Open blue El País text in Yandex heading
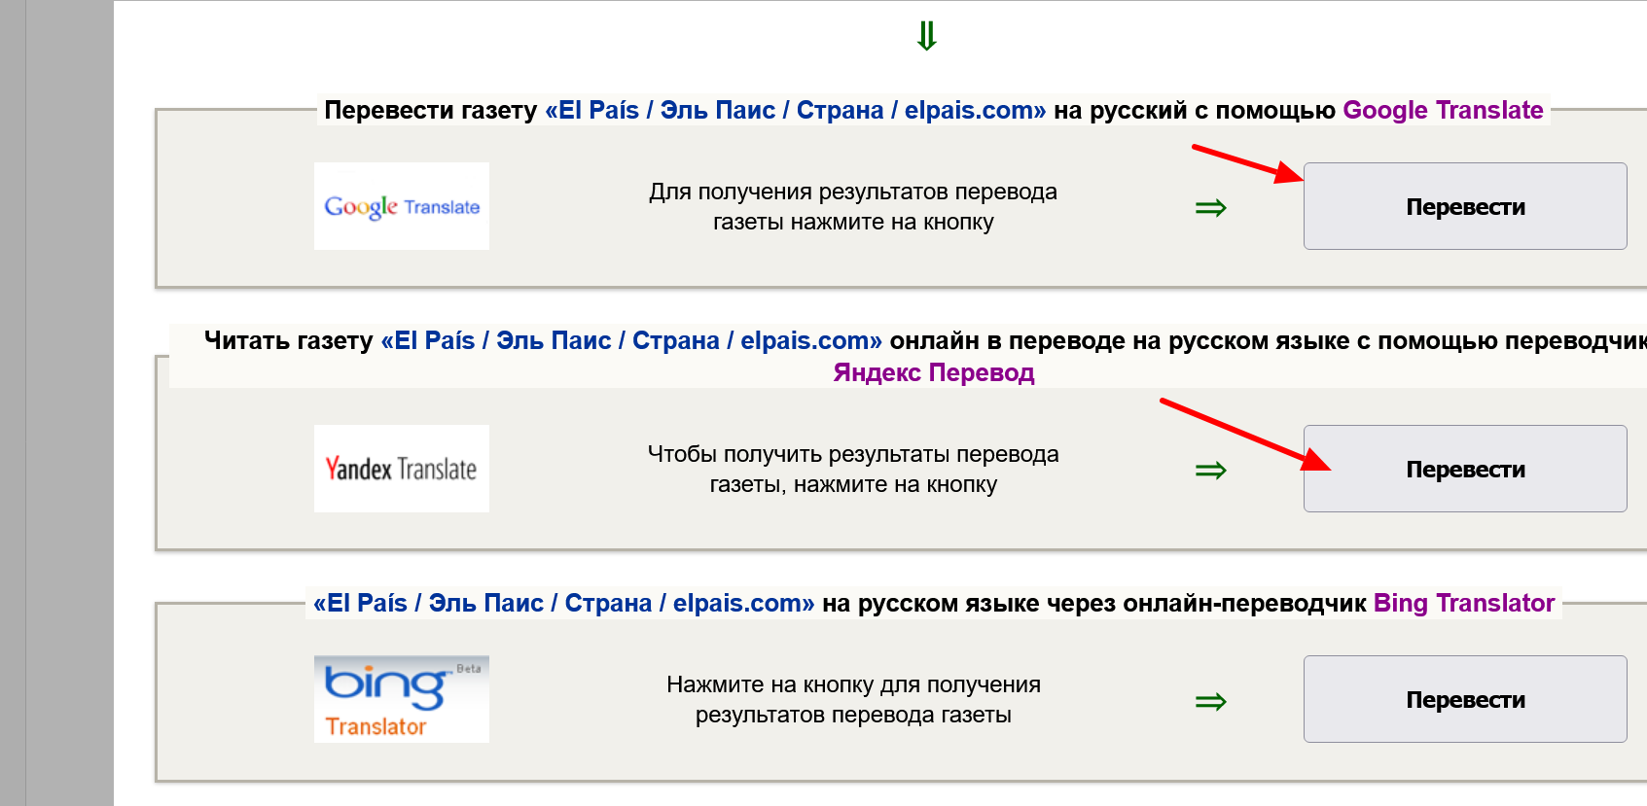Image resolution: width=1647 pixels, height=806 pixels. tap(631, 341)
